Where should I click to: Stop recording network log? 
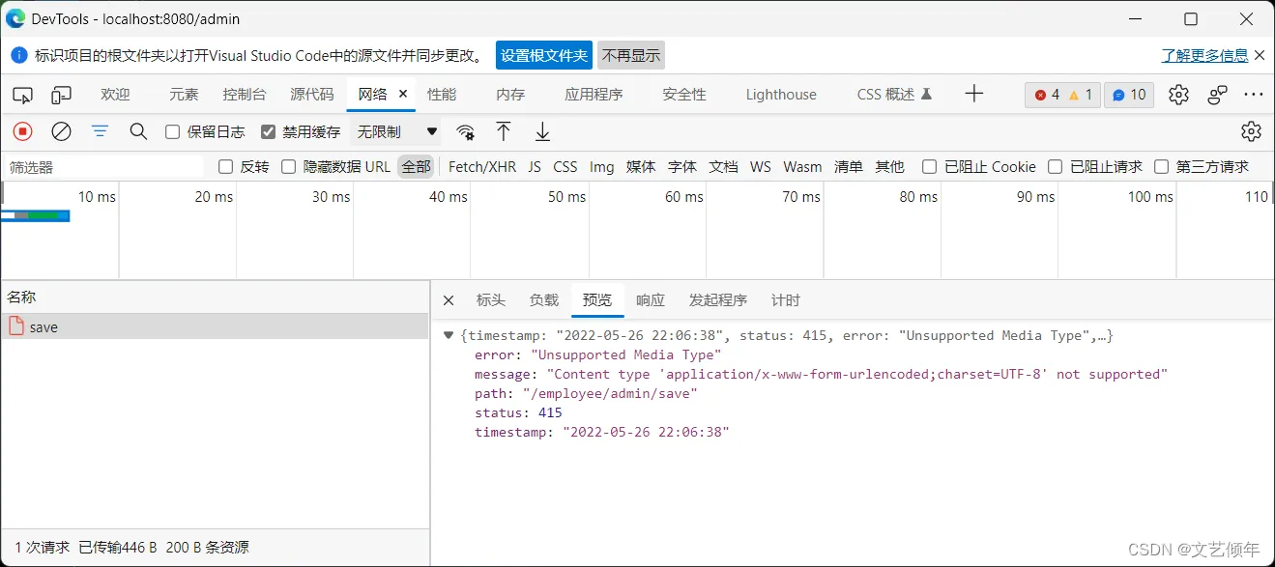(x=22, y=131)
